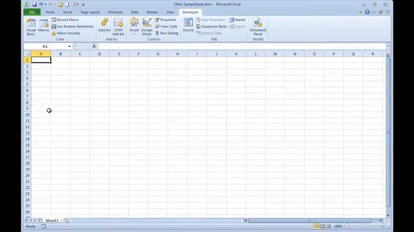Image resolution: width=414 pixels, height=232 pixels.
Task: Open the Visual Basic editor
Action: 31,27
